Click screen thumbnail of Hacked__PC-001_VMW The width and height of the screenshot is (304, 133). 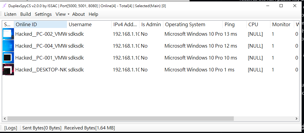pyautogui.click(x=8, y=58)
